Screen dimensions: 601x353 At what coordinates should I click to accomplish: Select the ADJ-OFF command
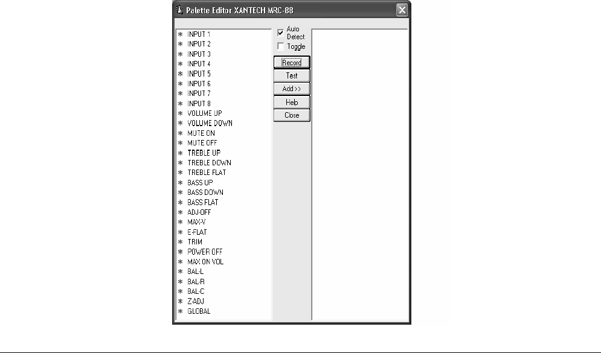(x=199, y=212)
